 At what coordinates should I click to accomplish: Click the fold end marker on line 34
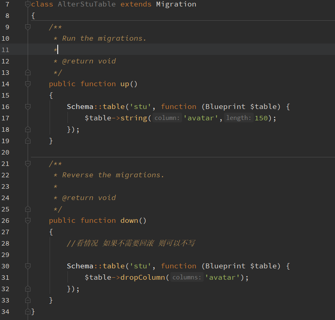pyautogui.click(x=28, y=312)
